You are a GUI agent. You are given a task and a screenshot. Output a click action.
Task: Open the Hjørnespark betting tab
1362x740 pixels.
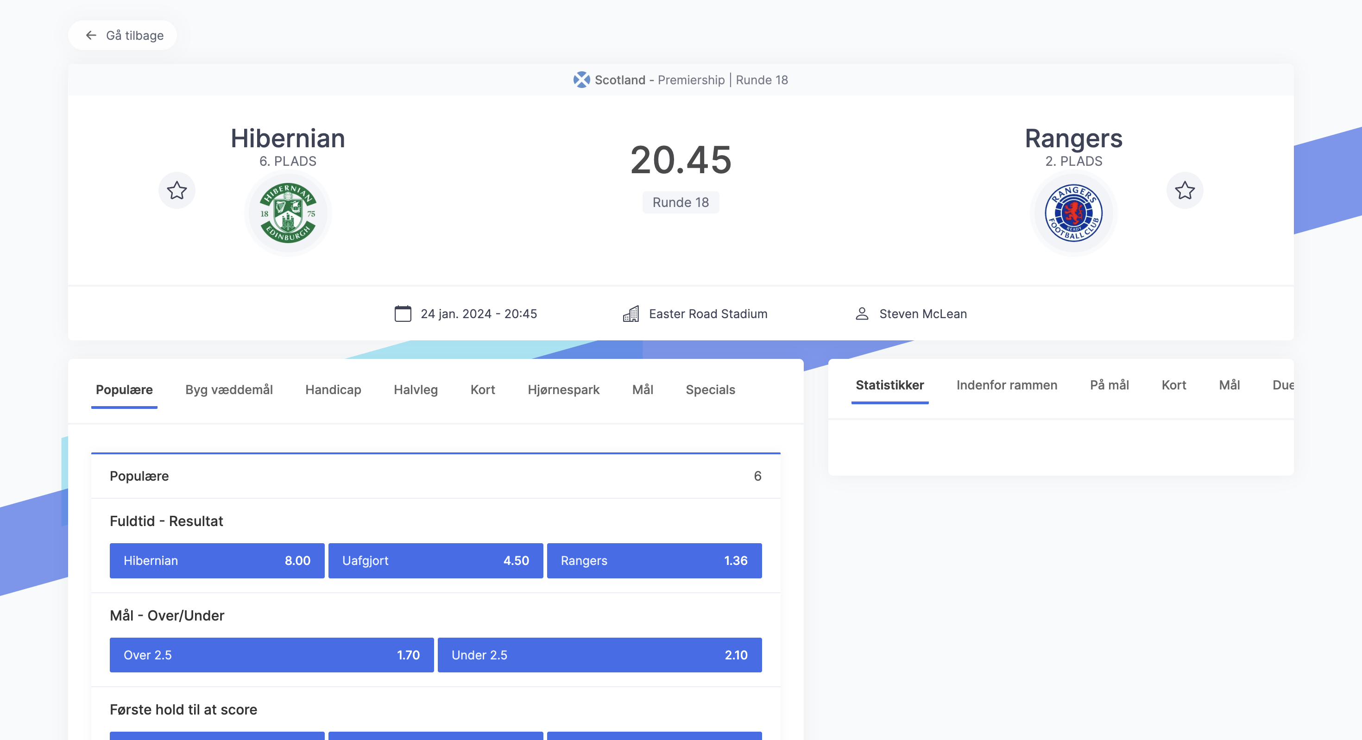563,389
